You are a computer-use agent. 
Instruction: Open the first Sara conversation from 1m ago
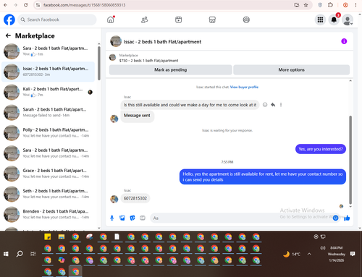(x=48, y=51)
